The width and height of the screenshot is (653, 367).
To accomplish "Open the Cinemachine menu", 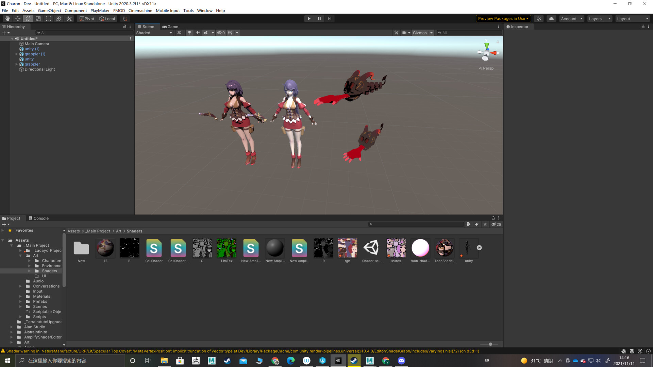I will [140, 11].
